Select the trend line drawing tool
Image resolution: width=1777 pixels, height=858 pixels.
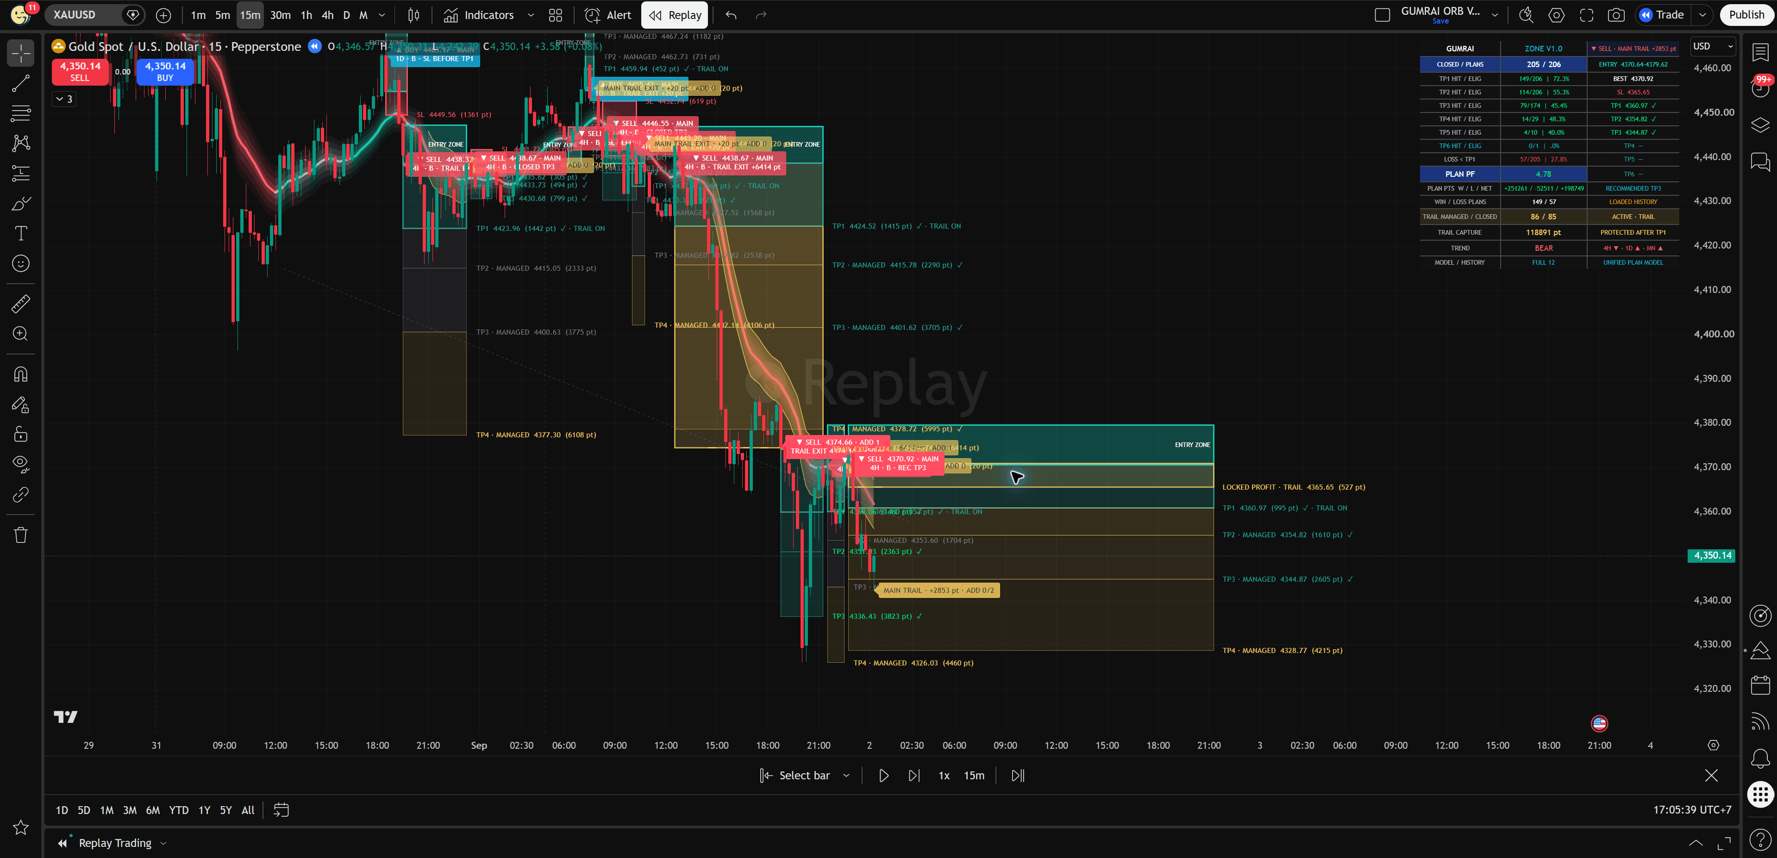[21, 83]
